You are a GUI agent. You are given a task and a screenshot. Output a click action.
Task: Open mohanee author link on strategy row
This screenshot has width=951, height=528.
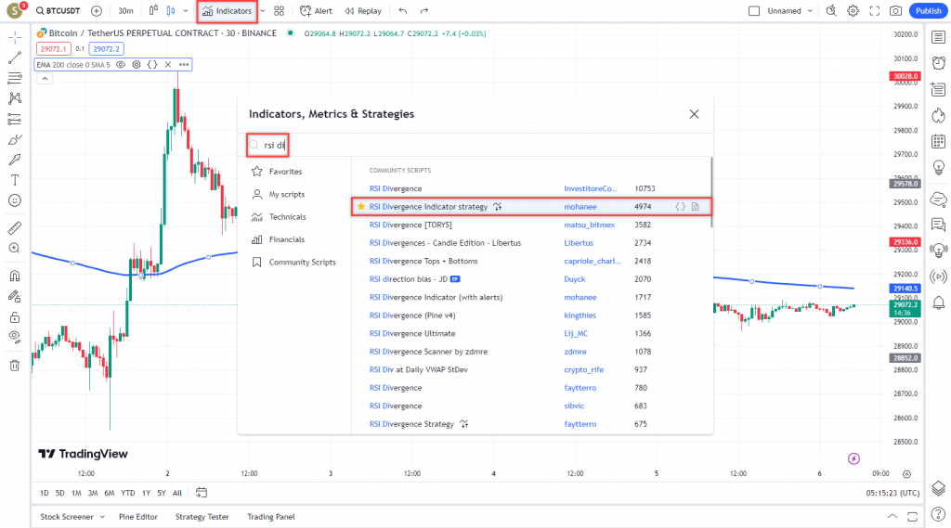click(x=580, y=207)
